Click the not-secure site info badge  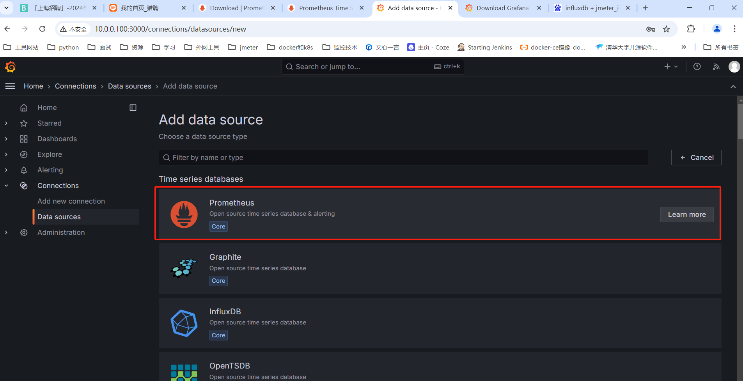(74, 29)
